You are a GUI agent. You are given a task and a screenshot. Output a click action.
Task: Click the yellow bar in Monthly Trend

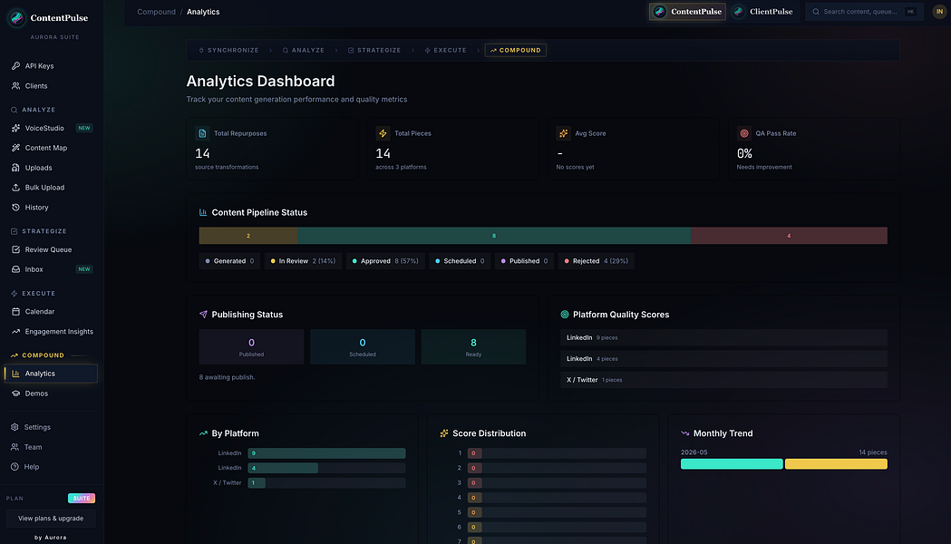pyautogui.click(x=837, y=464)
